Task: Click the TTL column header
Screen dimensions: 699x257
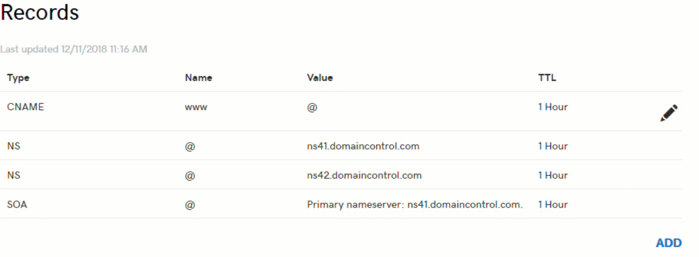Action: click(547, 78)
